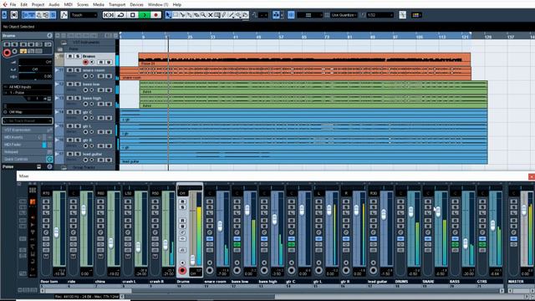Select the SNARE group channel name in the mixer
535x301 pixels.
pos(429,282)
